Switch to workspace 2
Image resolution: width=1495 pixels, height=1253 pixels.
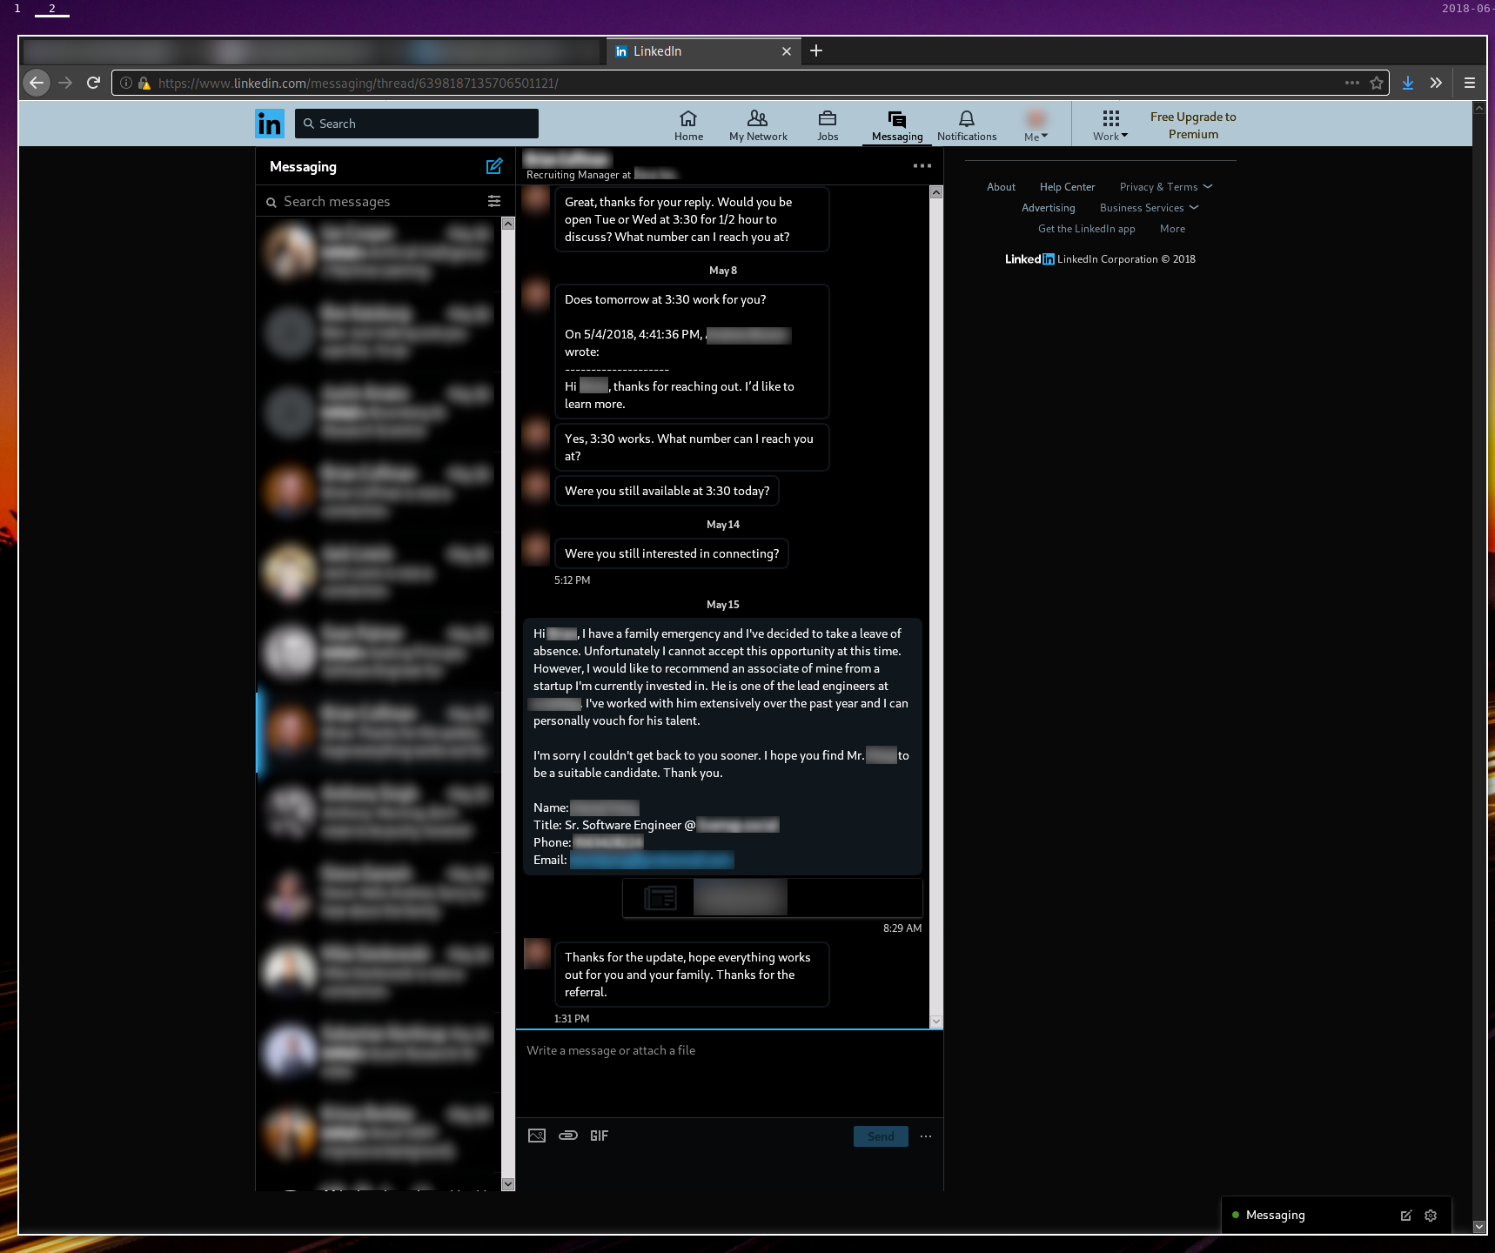tap(52, 8)
